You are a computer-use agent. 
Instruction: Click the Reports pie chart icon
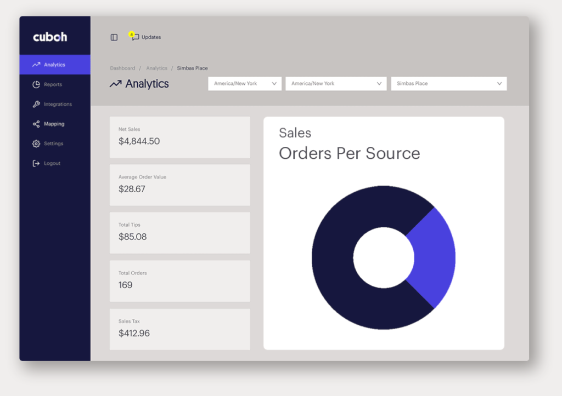click(36, 84)
